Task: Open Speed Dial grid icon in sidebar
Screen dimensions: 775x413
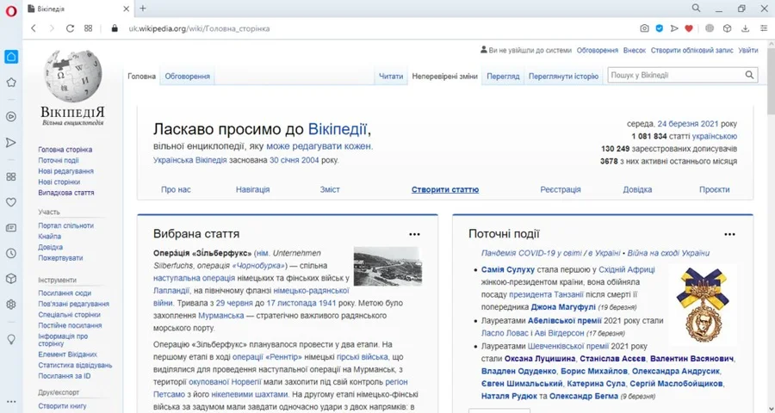Action: [x=11, y=177]
